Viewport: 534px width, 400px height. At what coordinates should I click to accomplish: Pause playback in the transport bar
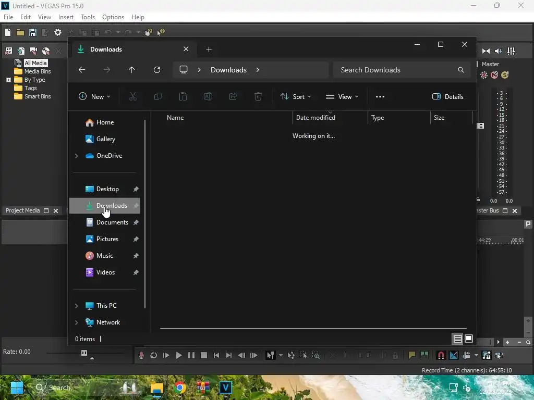tap(191, 355)
